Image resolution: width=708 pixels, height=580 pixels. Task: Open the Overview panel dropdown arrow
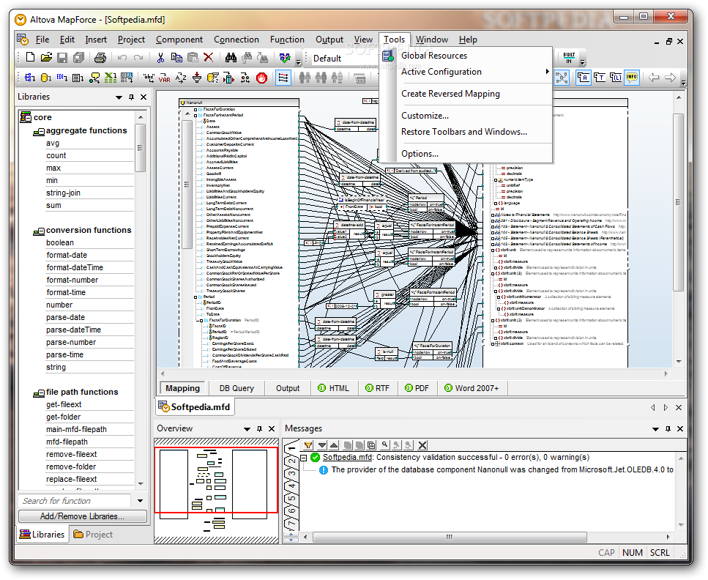click(x=247, y=429)
